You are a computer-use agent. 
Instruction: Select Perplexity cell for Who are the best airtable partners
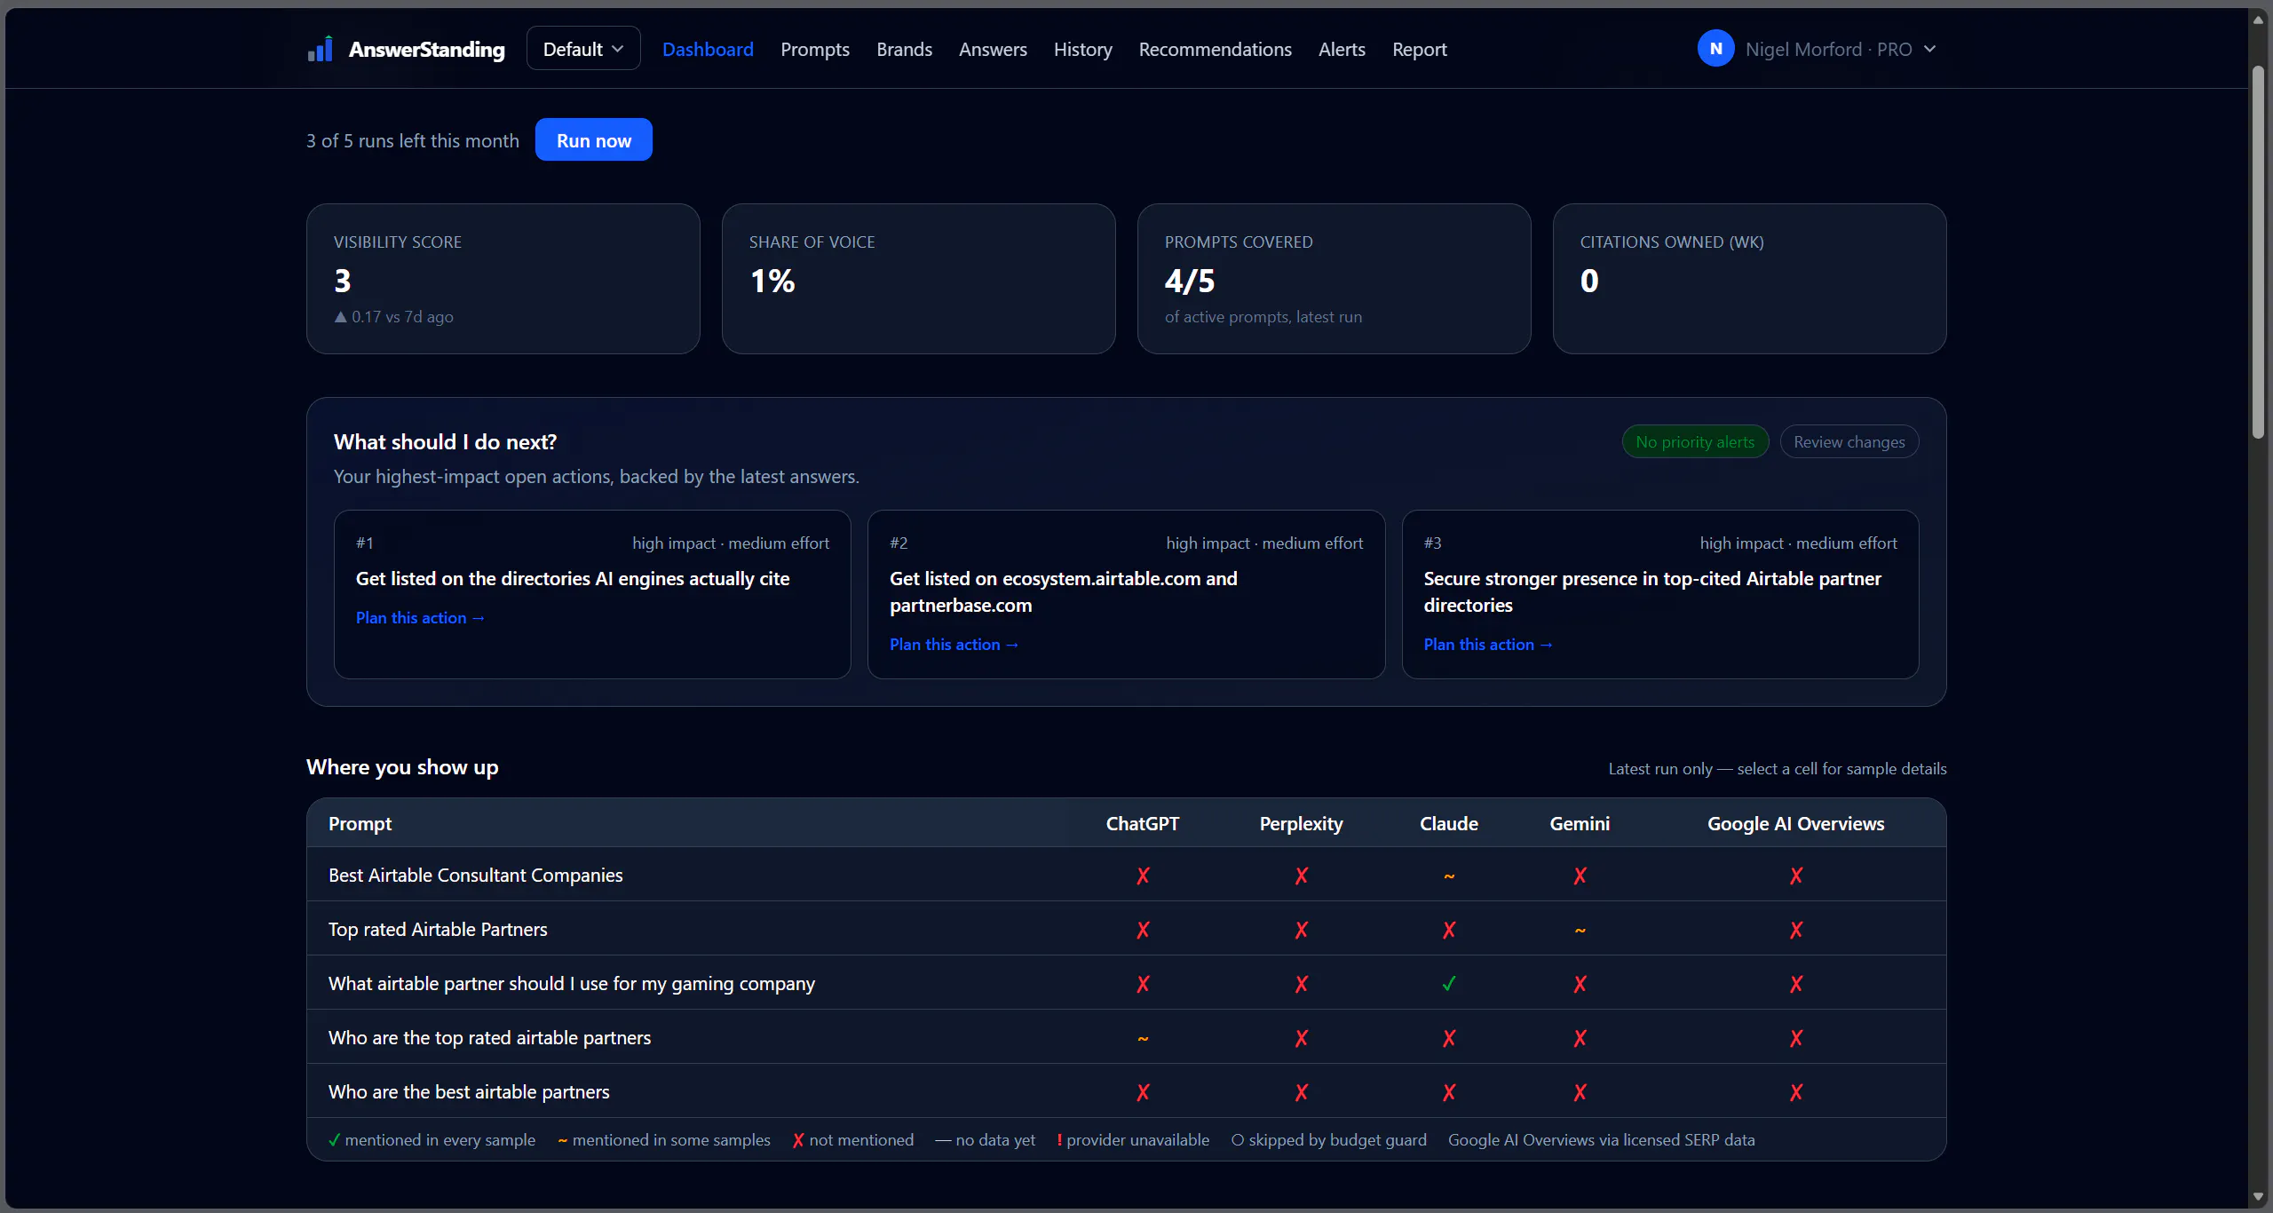point(1301,1092)
